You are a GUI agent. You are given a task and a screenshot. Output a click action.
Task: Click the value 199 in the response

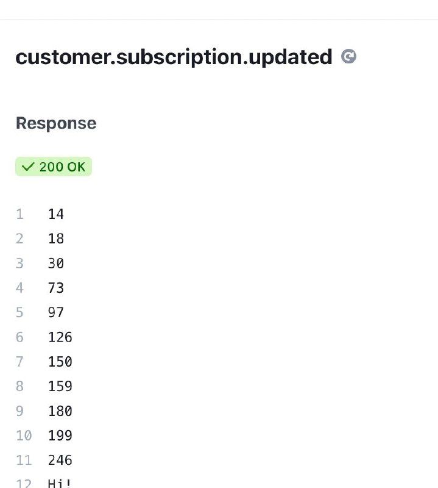point(60,436)
